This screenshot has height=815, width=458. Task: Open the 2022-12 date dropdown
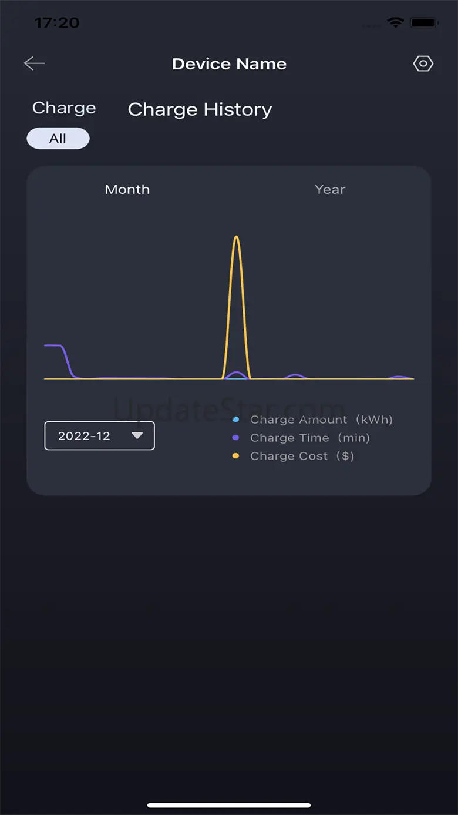tap(99, 436)
